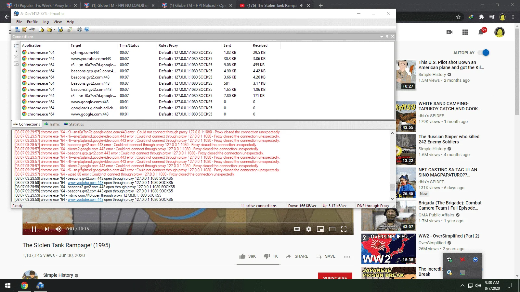The width and height of the screenshot is (520, 292).
Task: Open Name Resolution (.com) settings icon
Action: point(32,30)
